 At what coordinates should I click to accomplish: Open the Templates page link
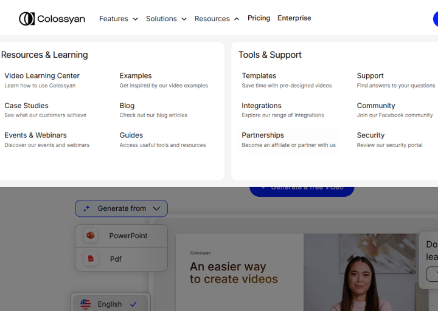click(259, 76)
